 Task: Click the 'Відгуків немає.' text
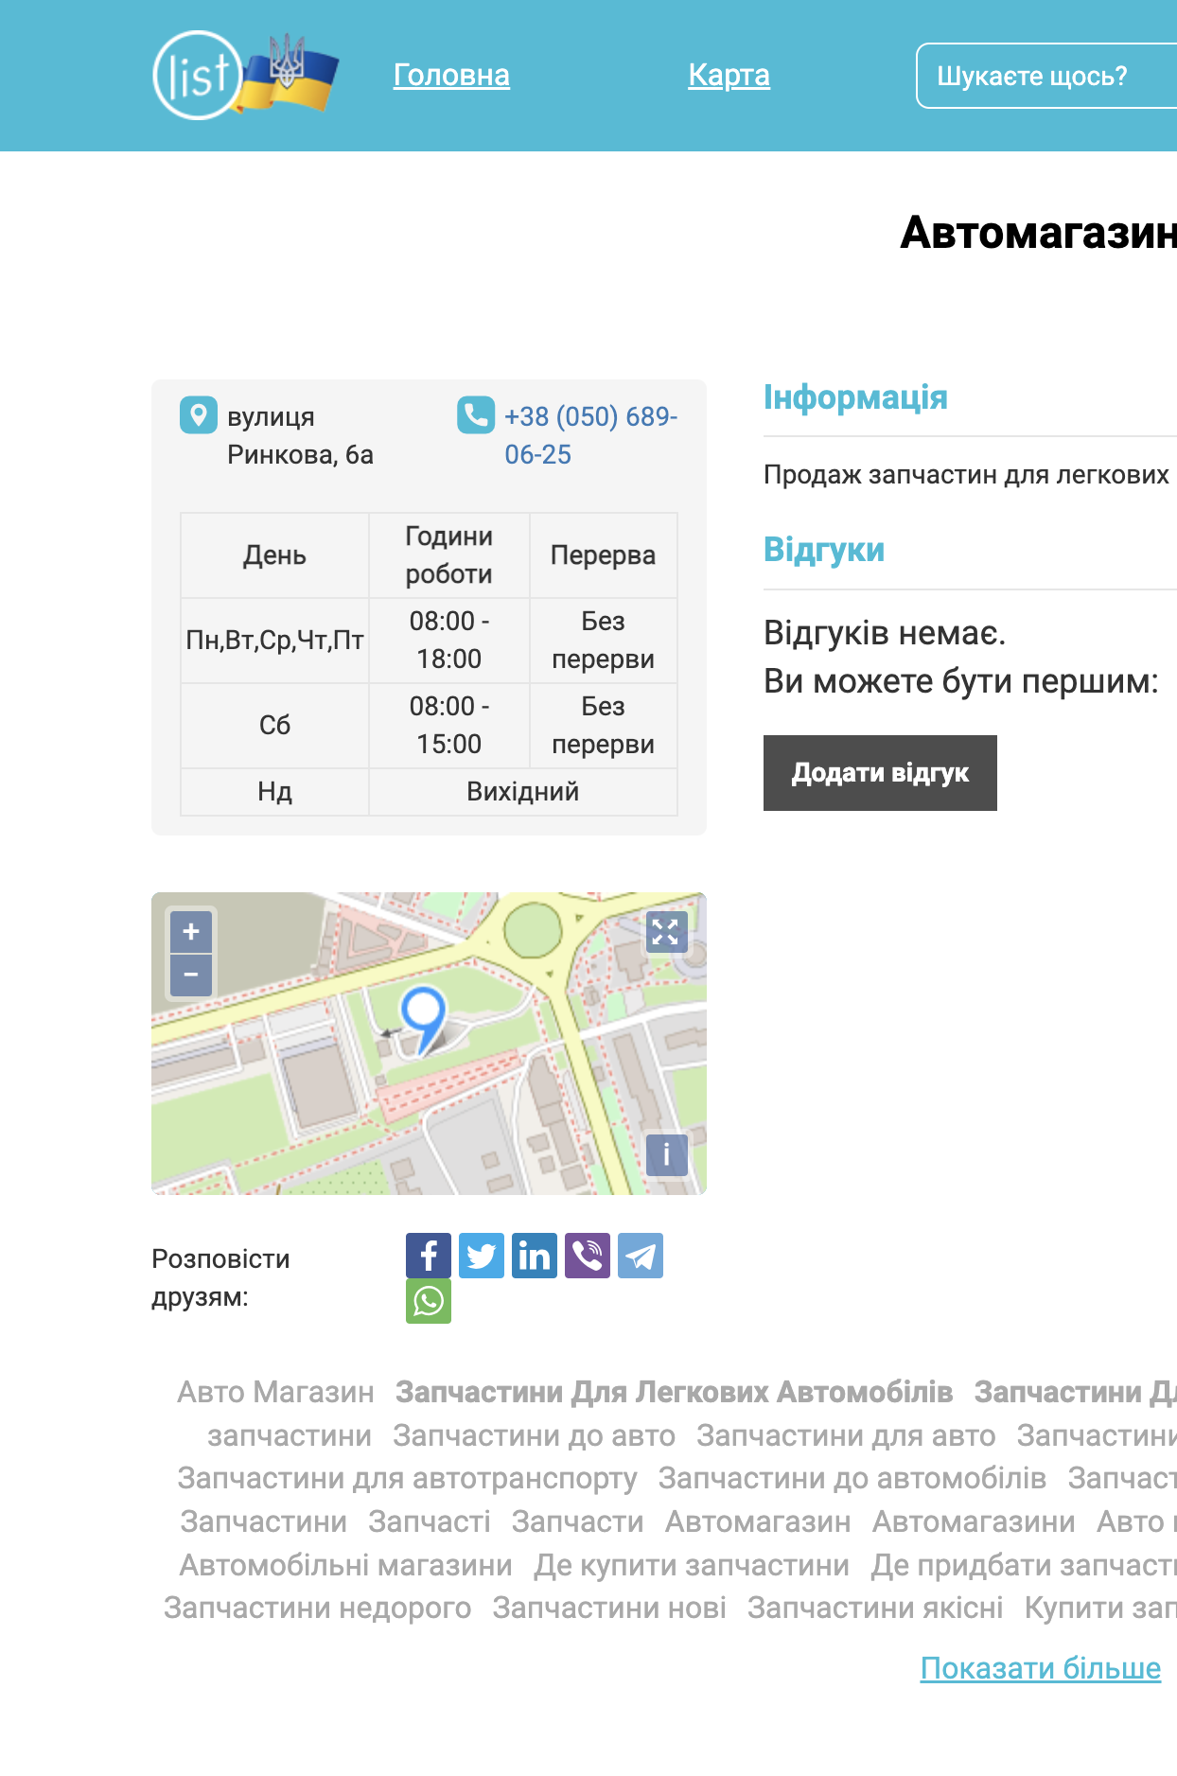pos(885,633)
